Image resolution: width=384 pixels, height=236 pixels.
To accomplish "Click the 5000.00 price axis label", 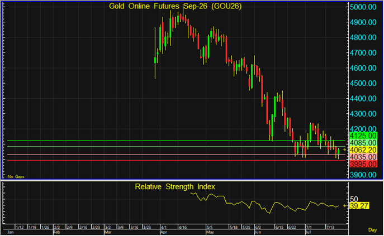I will click(x=363, y=7).
